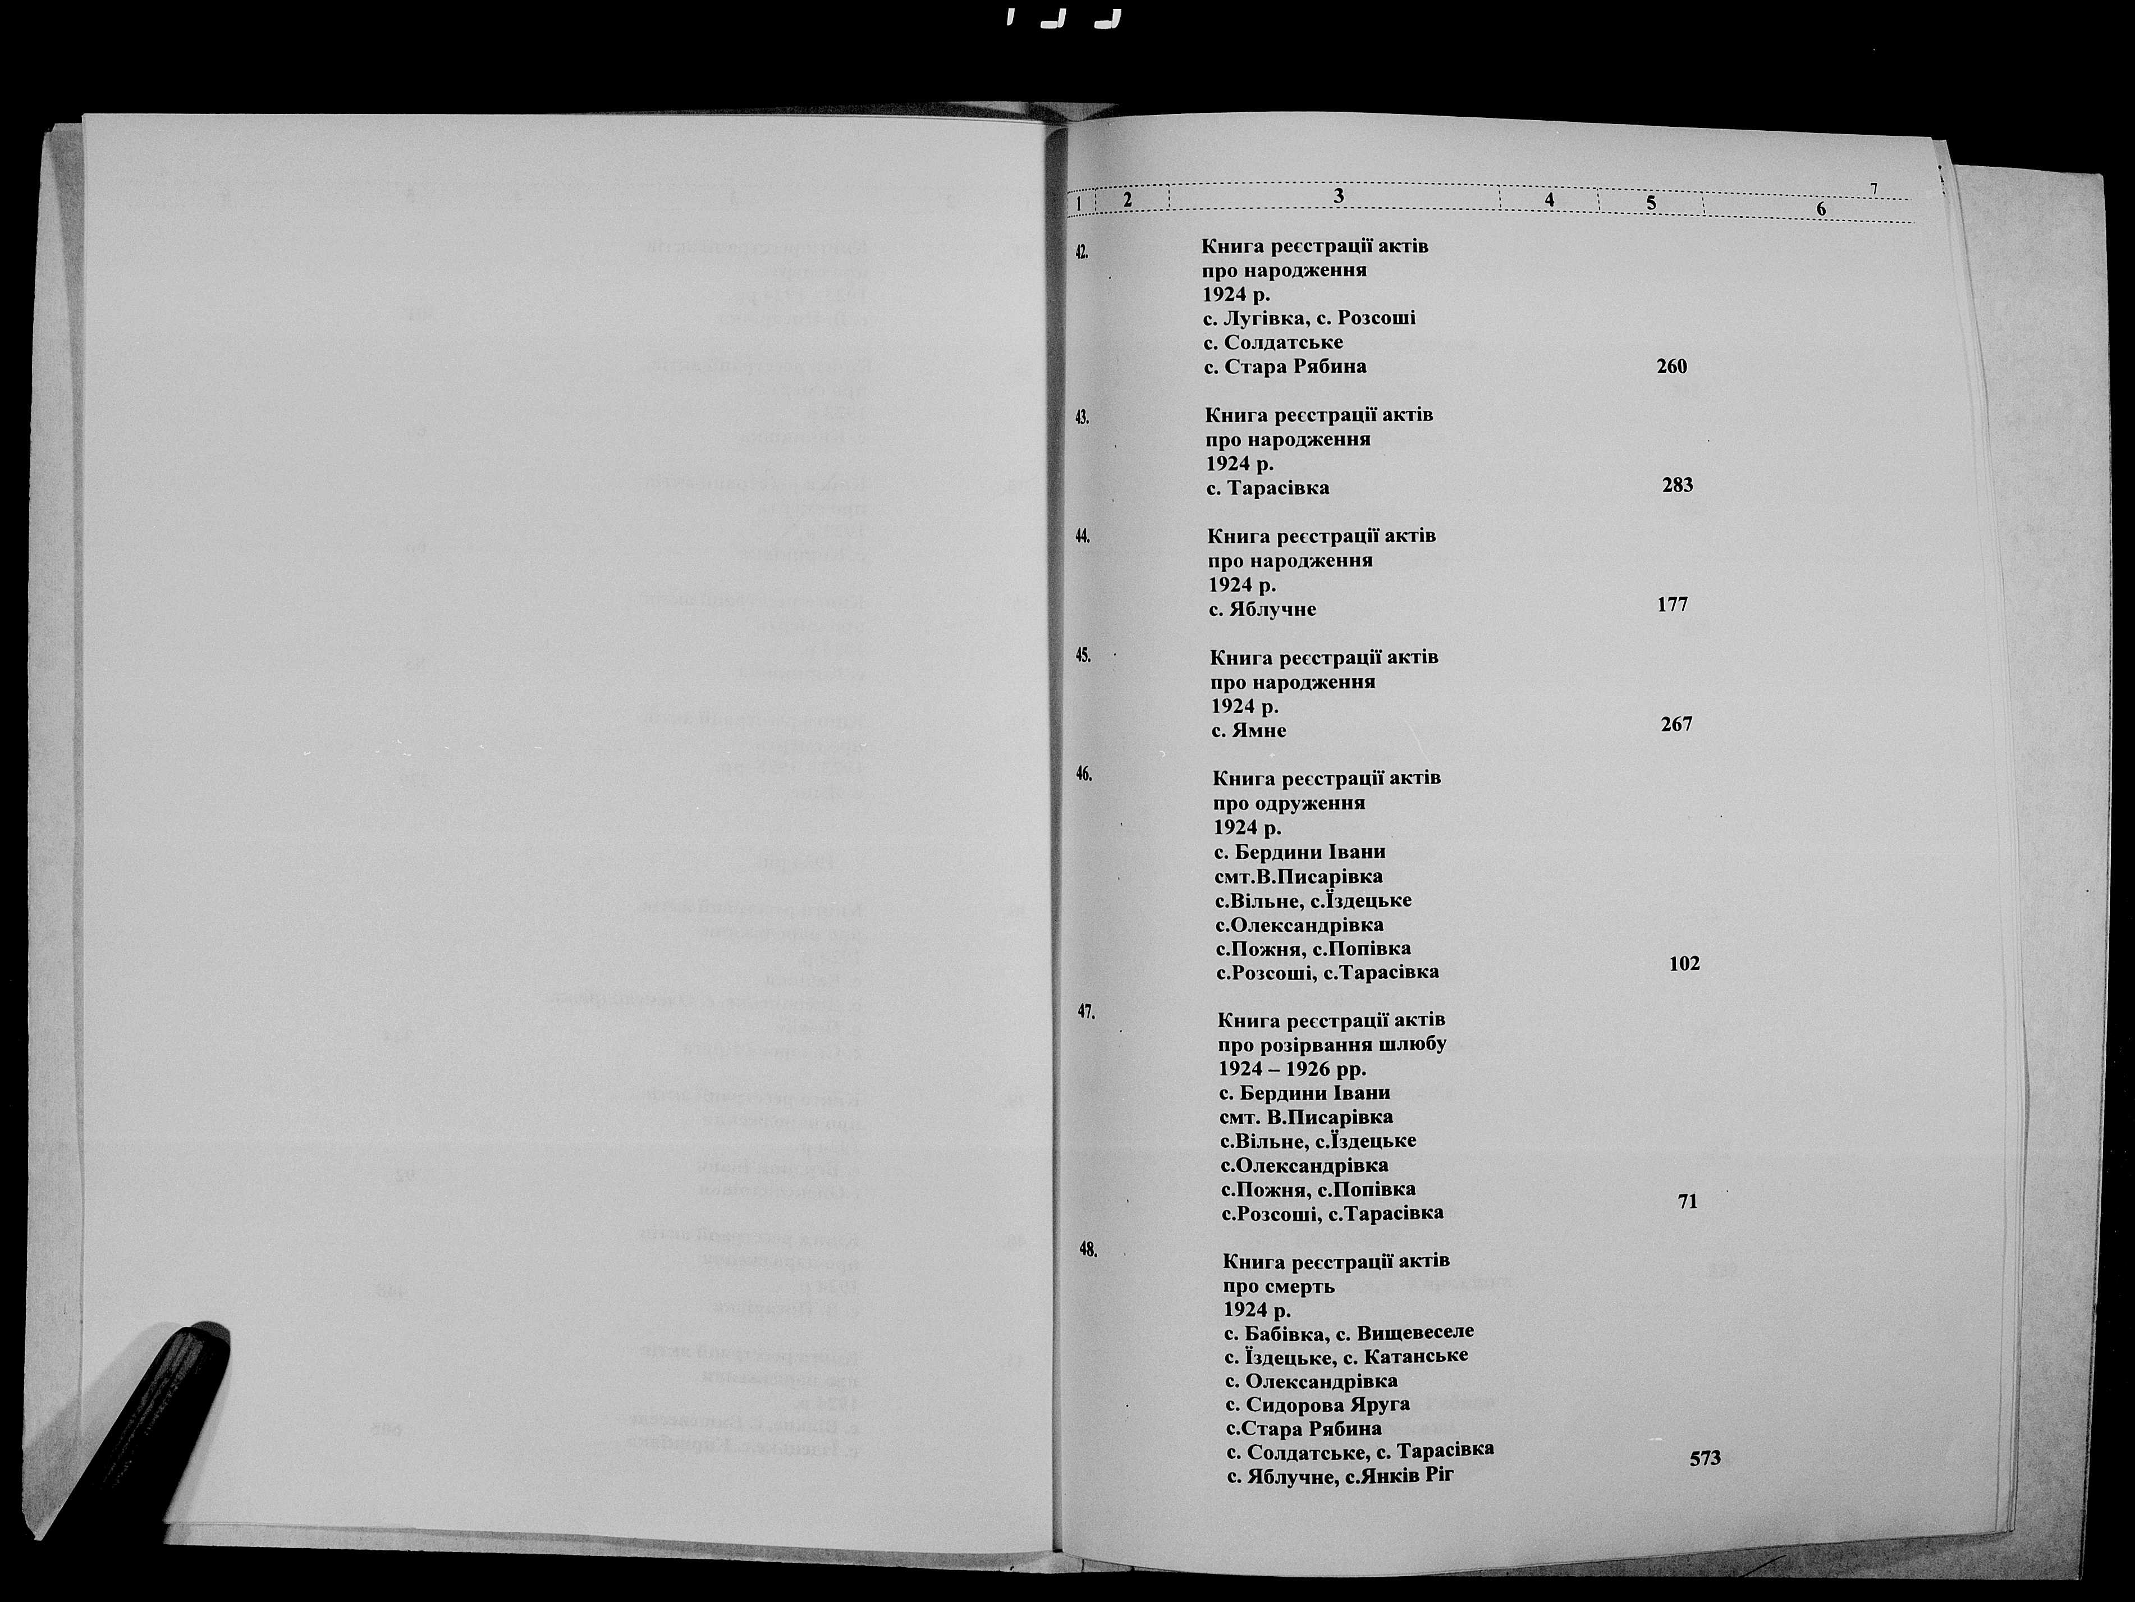
Task: Click the line 'с. Бабівка, с. Вищевеселе'
Action: [1349, 1334]
